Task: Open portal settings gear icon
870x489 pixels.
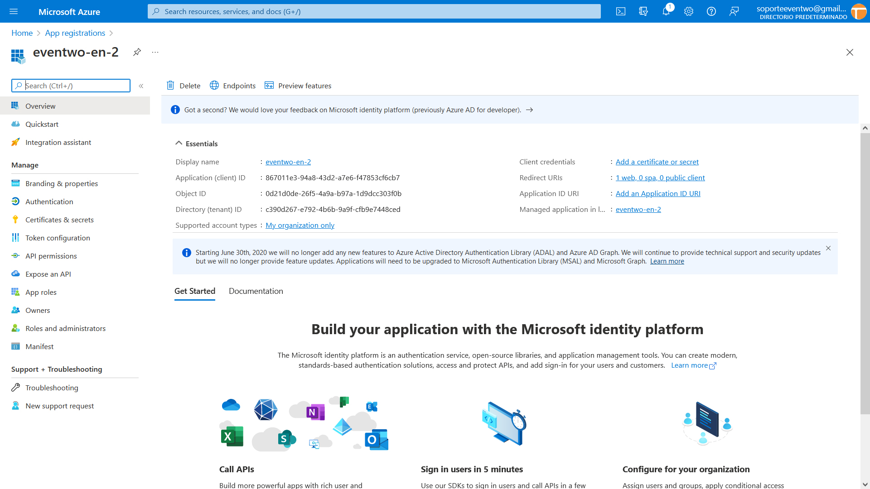Action: click(689, 11)
